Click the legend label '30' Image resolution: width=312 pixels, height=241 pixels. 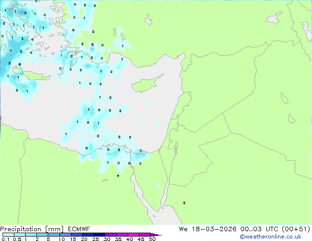click(107, 239)
